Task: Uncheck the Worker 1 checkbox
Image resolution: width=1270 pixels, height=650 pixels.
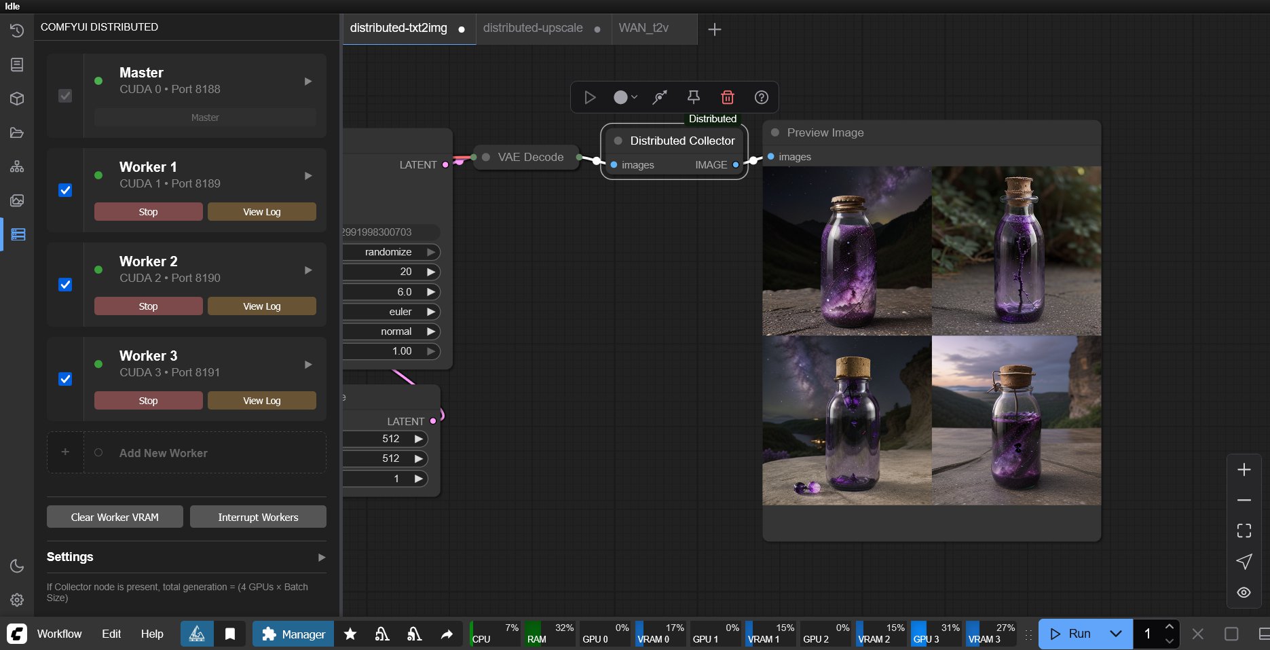Action: tap(65, 190)
